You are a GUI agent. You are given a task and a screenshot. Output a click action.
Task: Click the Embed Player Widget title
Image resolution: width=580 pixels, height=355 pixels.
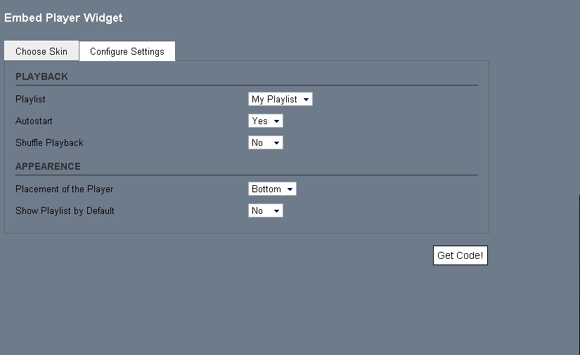tap(63, 18)
